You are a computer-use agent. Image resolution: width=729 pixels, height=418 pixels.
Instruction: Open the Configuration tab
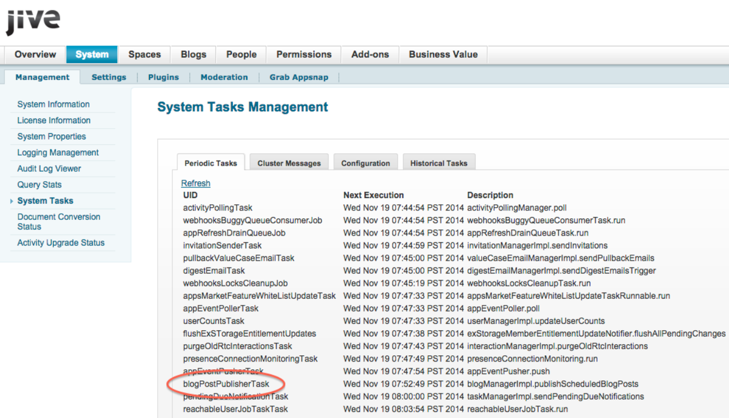(365, 163)
